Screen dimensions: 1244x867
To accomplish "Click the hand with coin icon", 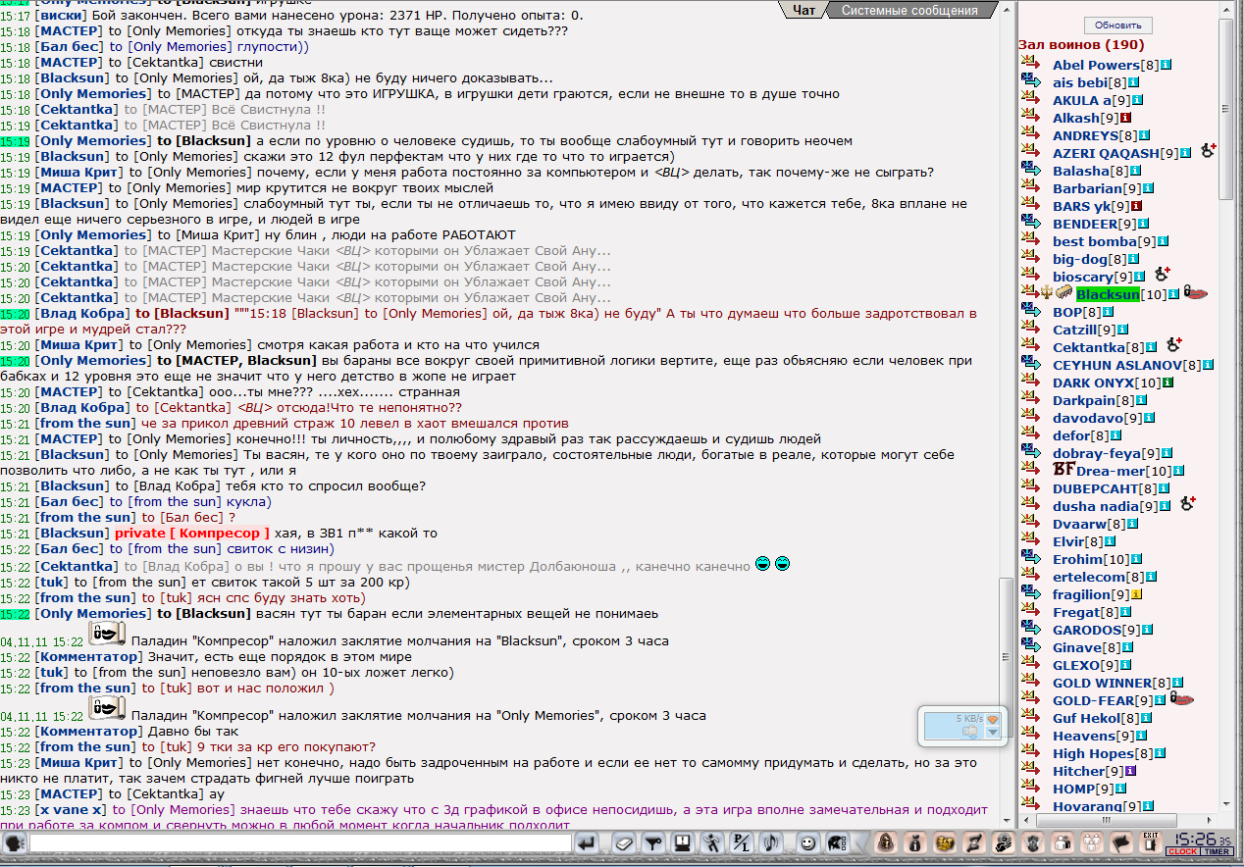I will click(1003, 842).
